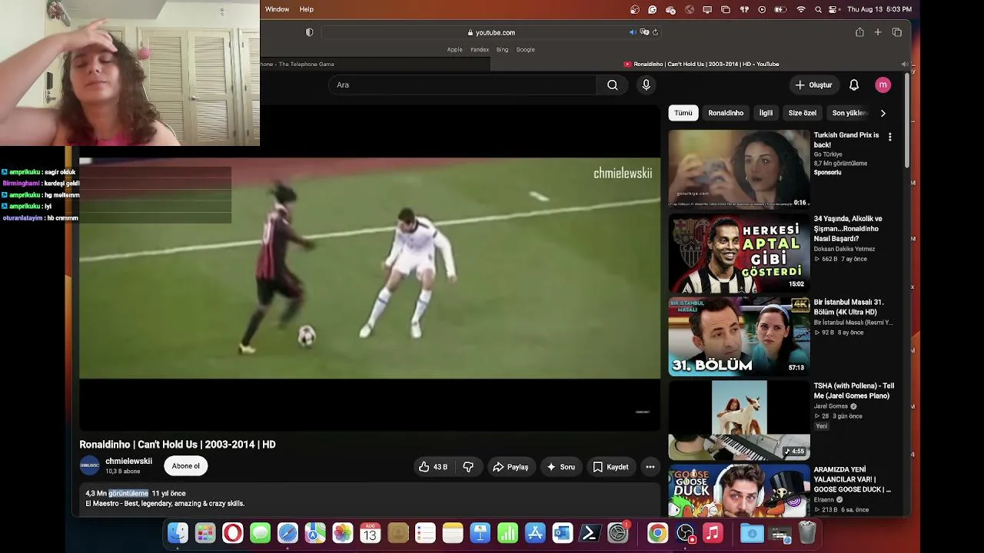Open the Window menu
The image size is (984, 553).
(x=277, y=9)
